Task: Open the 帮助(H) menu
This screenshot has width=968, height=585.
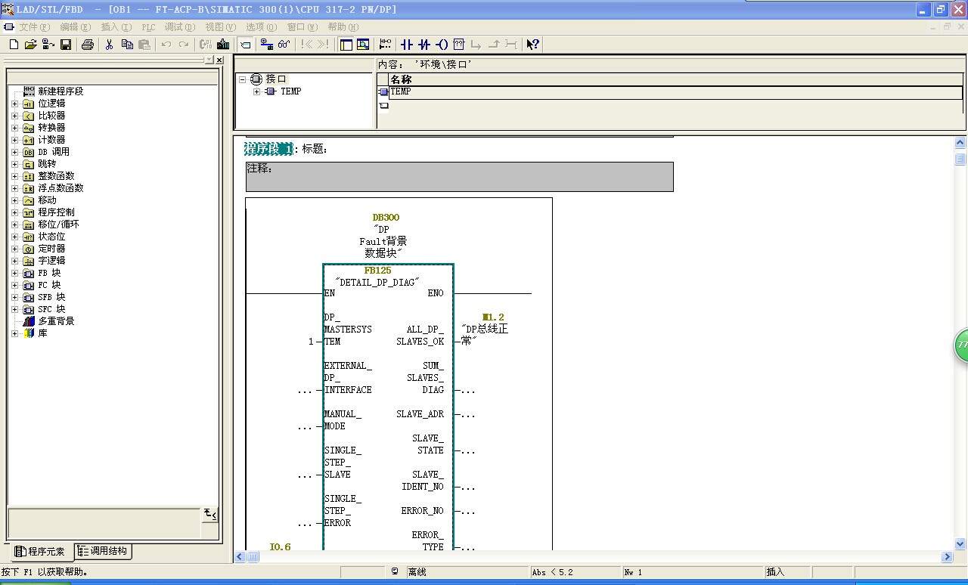Action: pyautogui.click(x=343, y=26)
